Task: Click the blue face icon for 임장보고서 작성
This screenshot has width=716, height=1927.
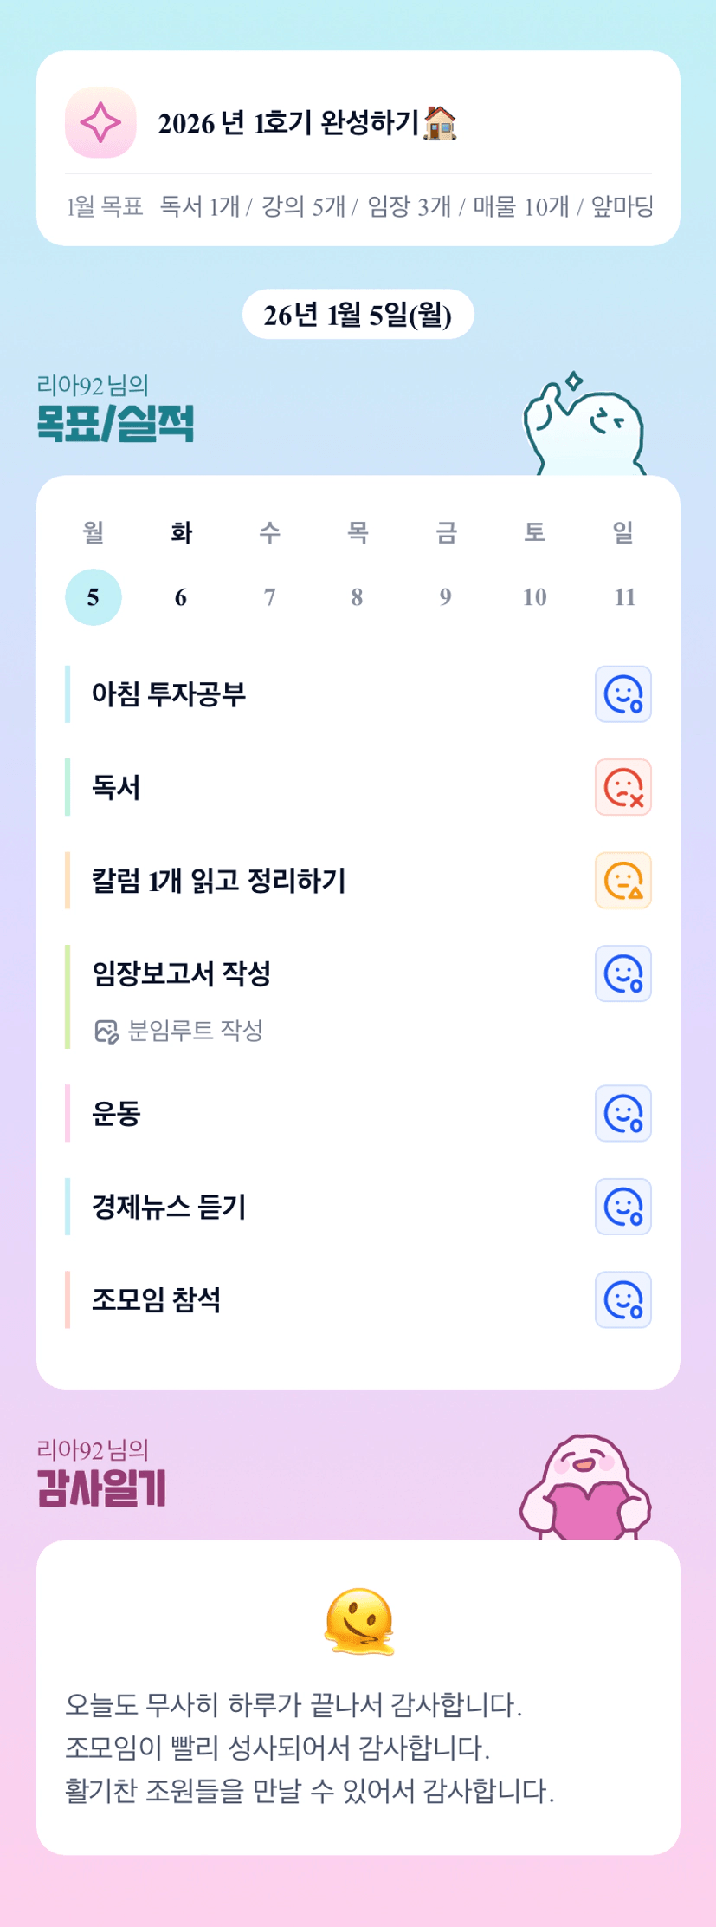Action: (x=622, y=973)
